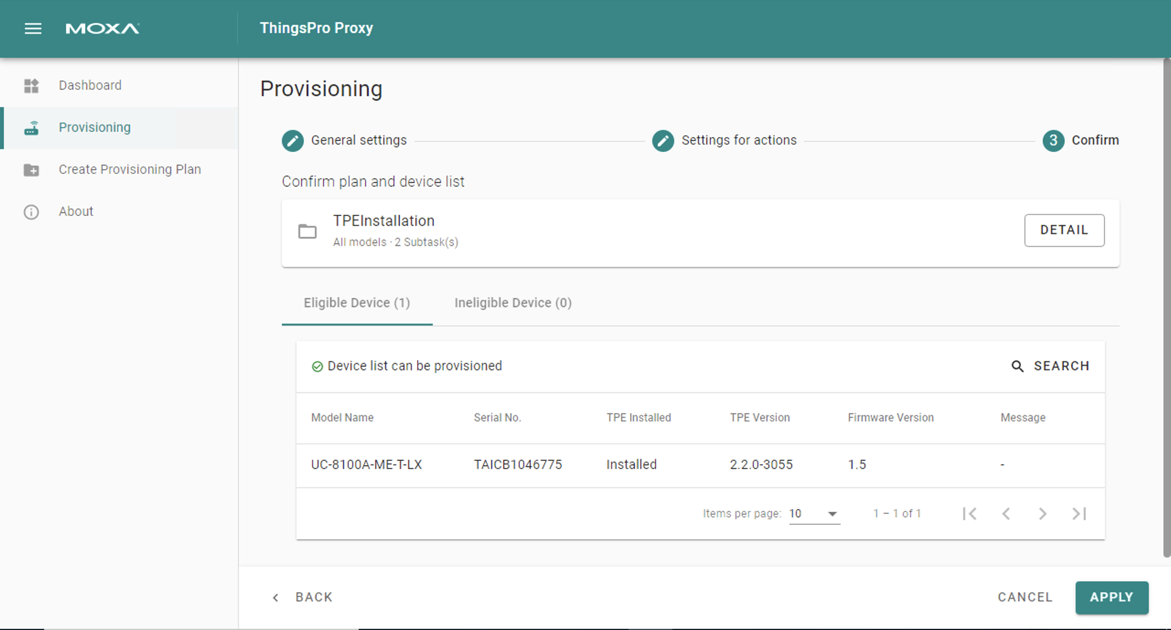Open Create Provisioning Plan menu item
The image size is (1171, 630).
tap(119, 170)
